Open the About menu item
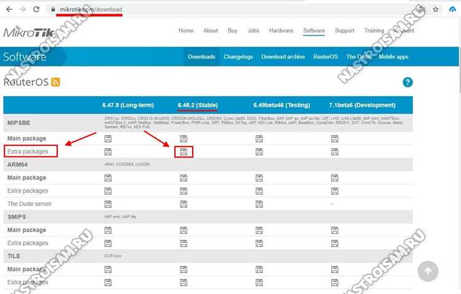 pos(210,31)
